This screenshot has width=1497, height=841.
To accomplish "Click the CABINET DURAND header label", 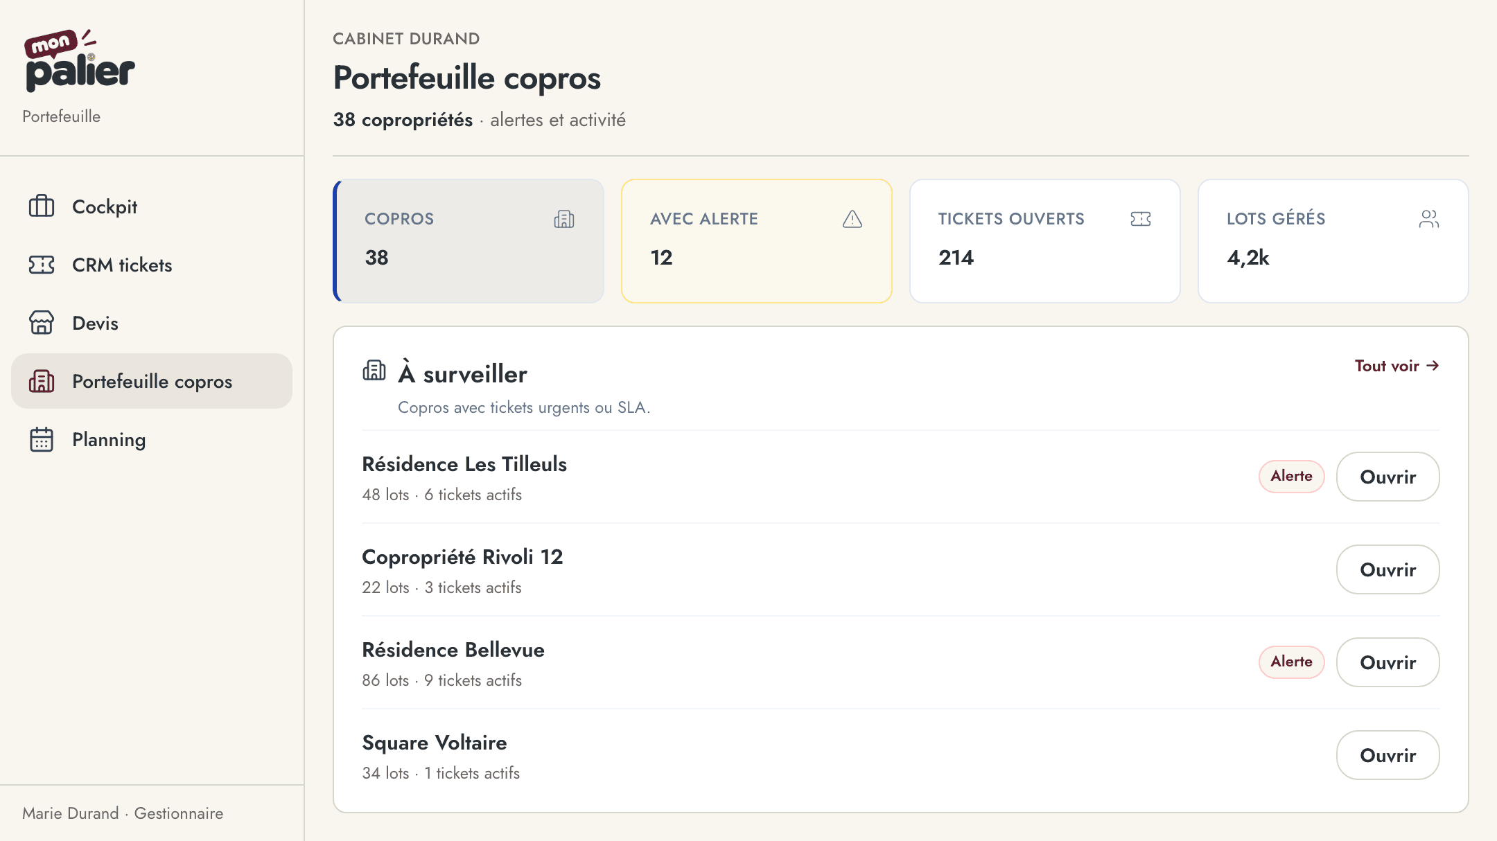I will [406, 39].
